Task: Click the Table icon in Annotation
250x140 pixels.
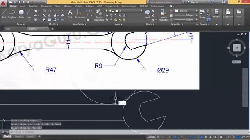Action: click(x=88, y=20)
